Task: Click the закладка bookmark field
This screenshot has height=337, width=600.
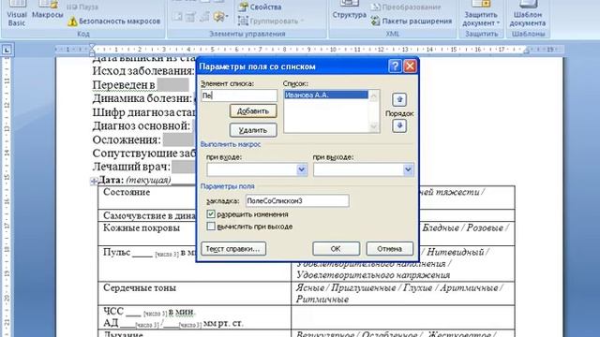Action: 297,200
